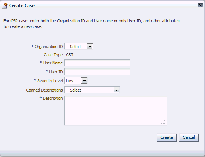Image resolution: width=205 pixels, height=157 pixels.
Task: Click the Create button
Action: click(x=167, y=137)
